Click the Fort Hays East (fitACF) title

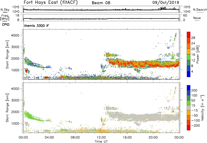click(x=51, y=2)
